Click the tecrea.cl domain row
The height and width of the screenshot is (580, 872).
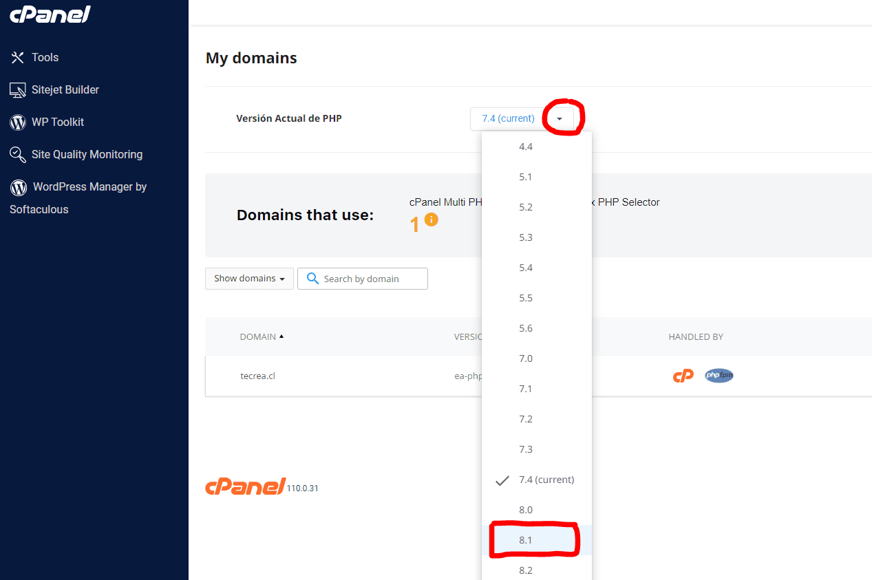coord(258,376)
